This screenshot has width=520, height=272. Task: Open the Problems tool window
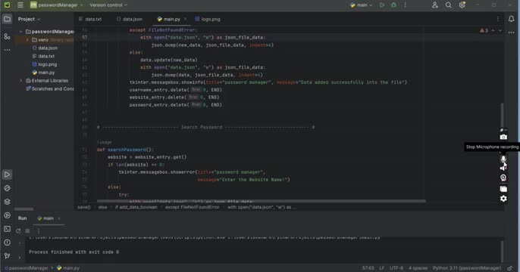pos(7,243)
